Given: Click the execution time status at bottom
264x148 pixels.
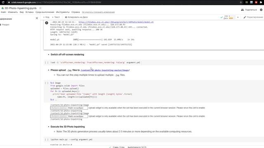Looking at the screenshot, I should tap(128, 147).
